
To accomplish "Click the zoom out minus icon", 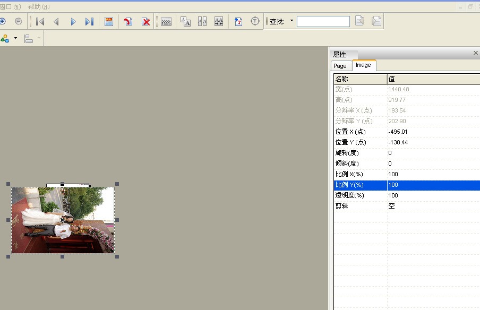I will click(x=19, y=21).
